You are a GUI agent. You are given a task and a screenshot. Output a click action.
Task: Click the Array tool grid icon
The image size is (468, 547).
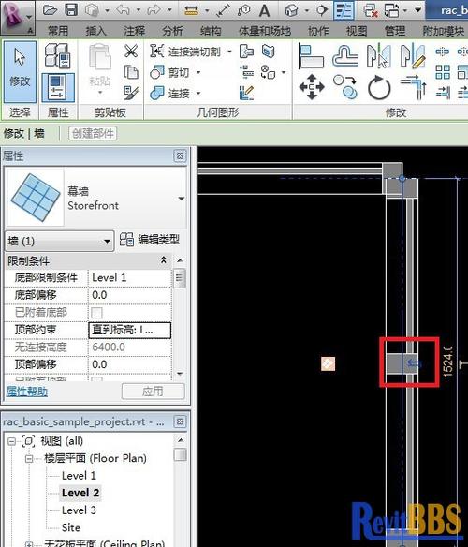(443, 72)
